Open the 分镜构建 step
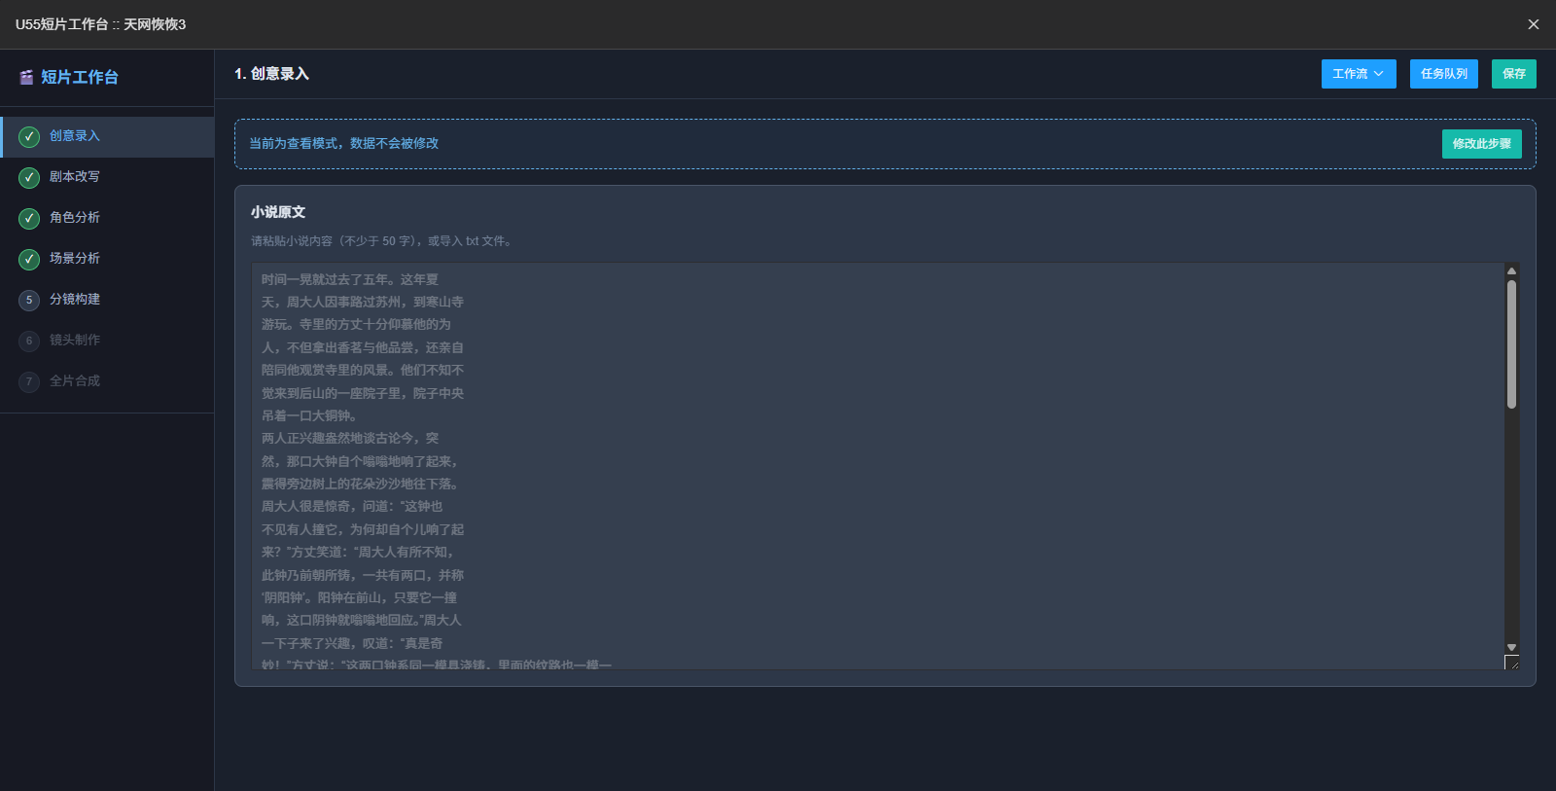Viewport: 1556px width, 791px height. click(x=107, y=300)
